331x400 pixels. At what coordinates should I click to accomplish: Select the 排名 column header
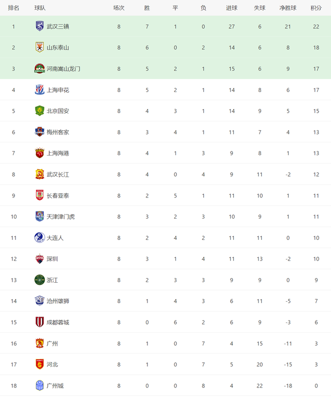(13, 8)
